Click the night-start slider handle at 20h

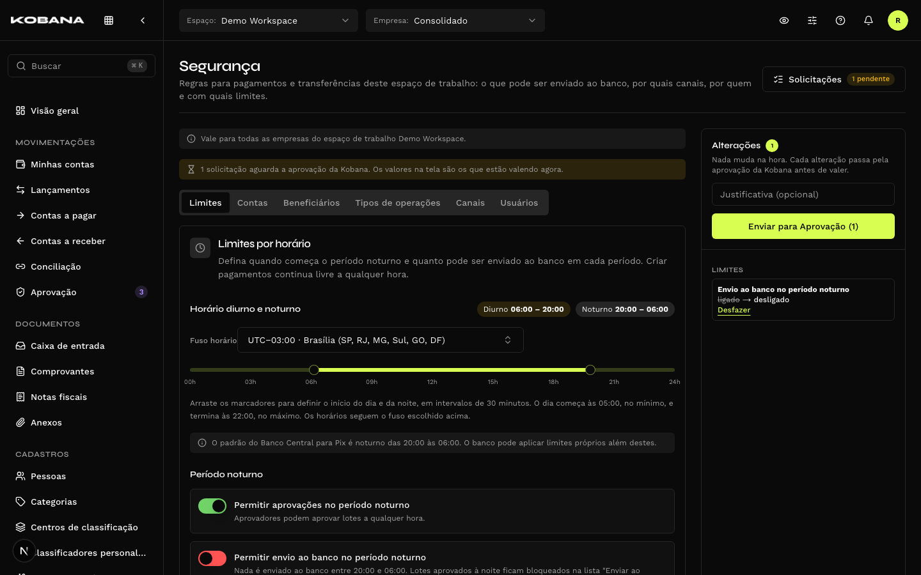590,370
